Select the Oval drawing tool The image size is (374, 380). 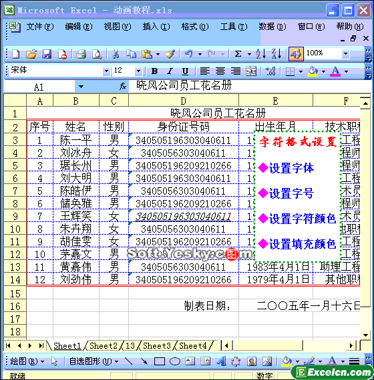pyautogui.click(x=174, y=361)
